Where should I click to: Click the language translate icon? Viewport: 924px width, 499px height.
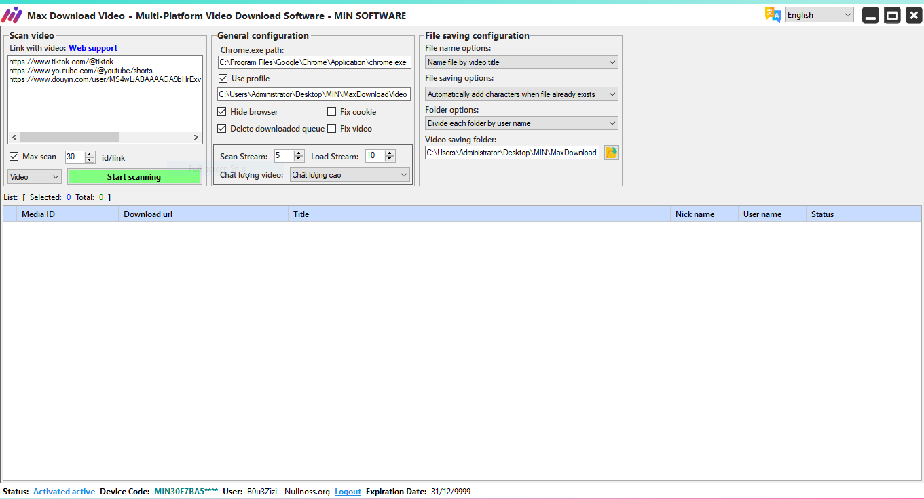[x=773, y=15]
